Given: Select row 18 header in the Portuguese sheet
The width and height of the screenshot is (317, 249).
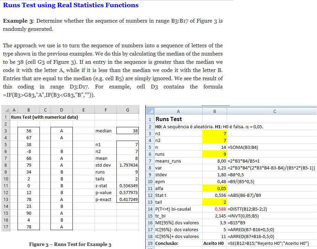Looking at the screenshot, I should click(150, 236).
